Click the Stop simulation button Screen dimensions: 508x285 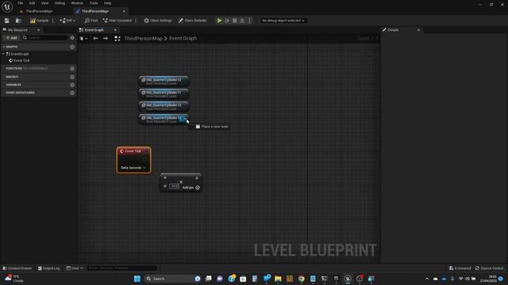[235, 21]
